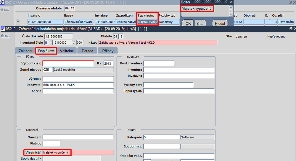The image size is (296, 161).
Task: Click the Soubor m.v. field
Action: point(162,146)
